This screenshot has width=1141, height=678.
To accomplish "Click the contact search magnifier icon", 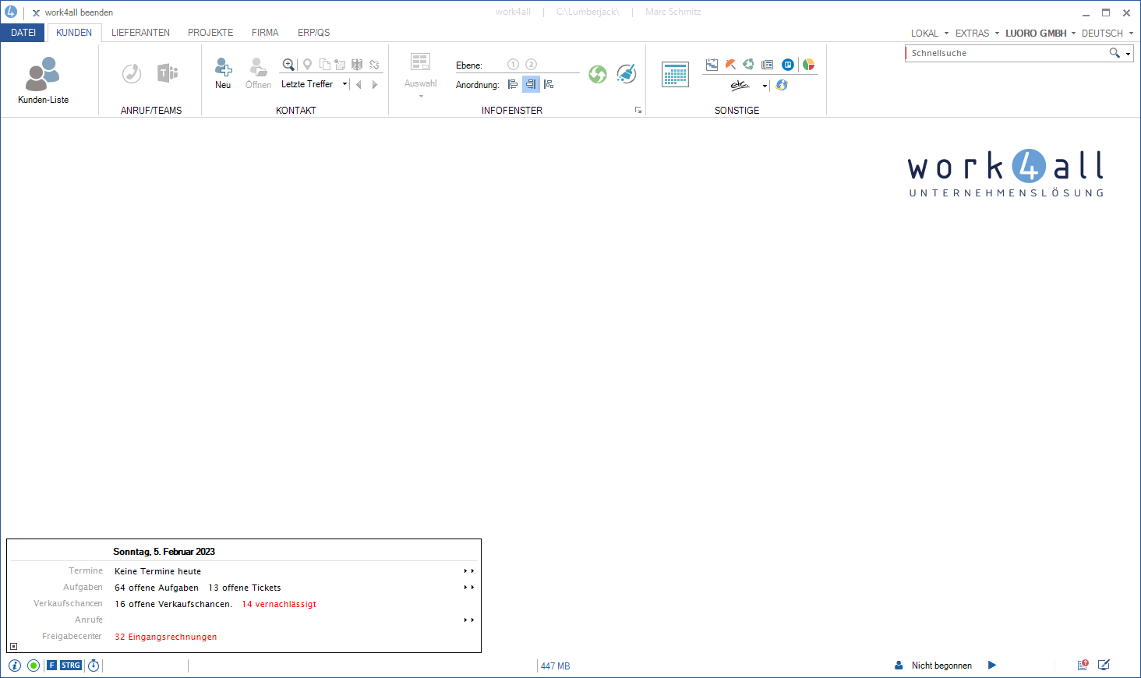I will (288, 65).
